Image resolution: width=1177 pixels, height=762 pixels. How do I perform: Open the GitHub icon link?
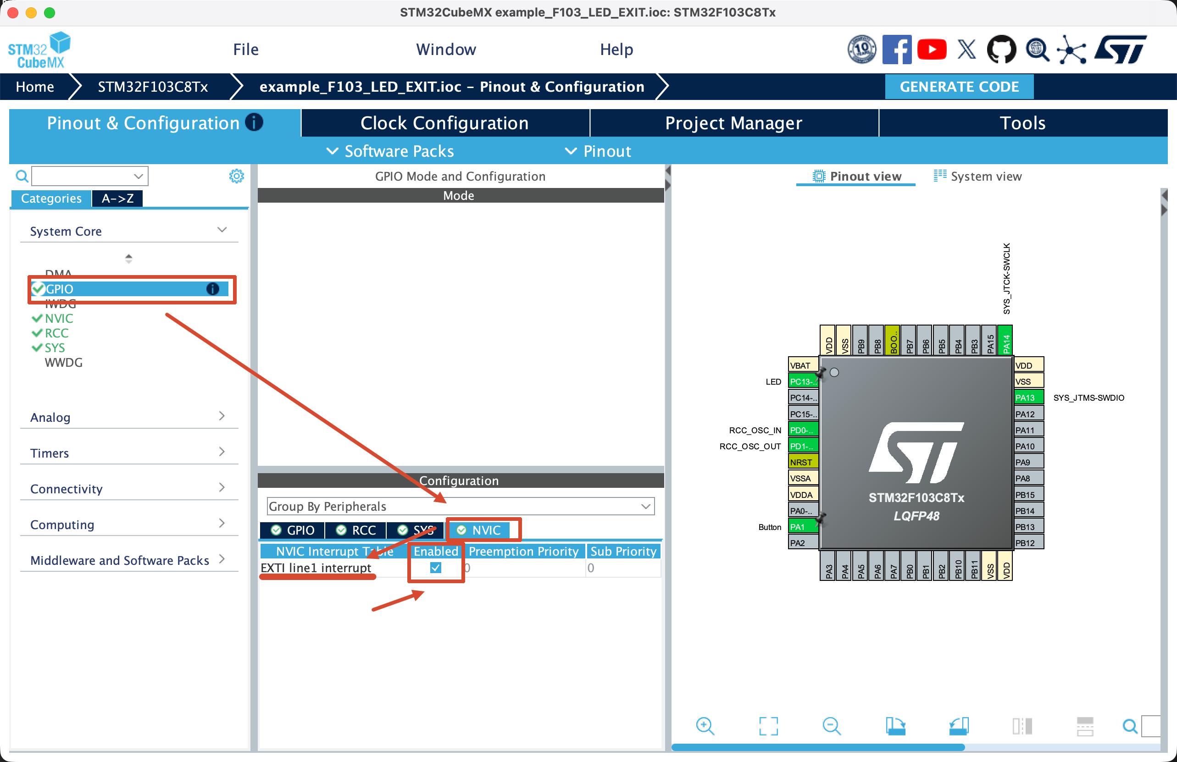point(1001,50)
